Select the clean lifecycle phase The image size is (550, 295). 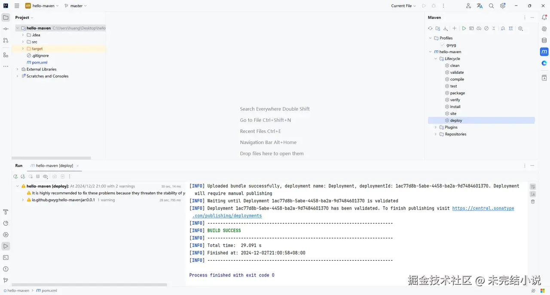455,66
